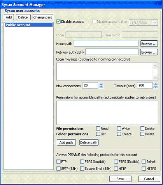This screenshot has width=163, height=185.
Task: Check FTPS (Explicit) protocol box
Action: coord(116,162)
